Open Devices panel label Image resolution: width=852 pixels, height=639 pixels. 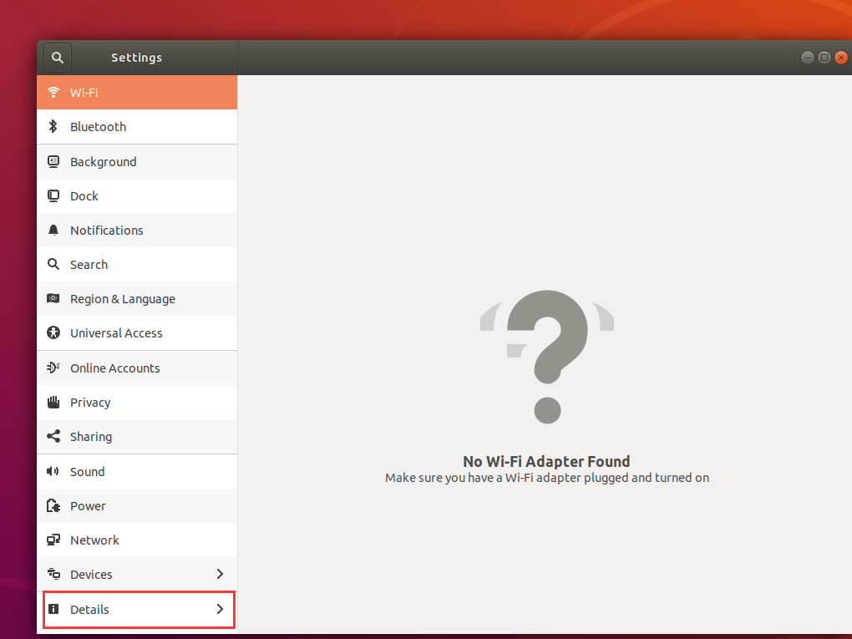(91, 575)
